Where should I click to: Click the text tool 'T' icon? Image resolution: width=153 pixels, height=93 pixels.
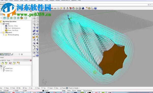[37, 50]
